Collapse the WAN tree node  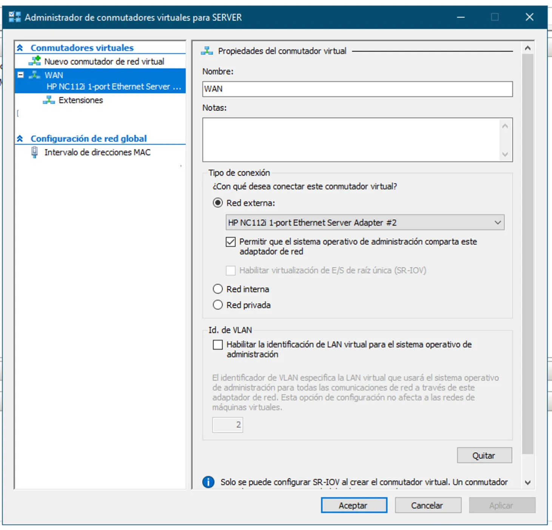click(21, 75)
